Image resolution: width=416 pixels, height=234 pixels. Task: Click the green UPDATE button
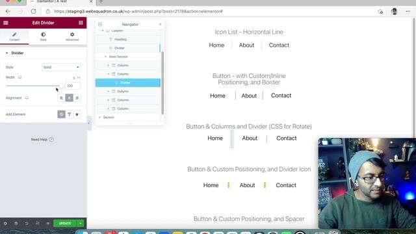[x=65, y=224]
